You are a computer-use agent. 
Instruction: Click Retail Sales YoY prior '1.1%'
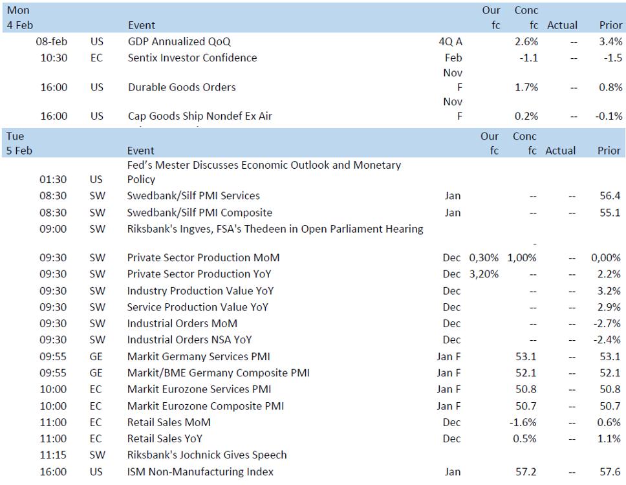point(609,438)
